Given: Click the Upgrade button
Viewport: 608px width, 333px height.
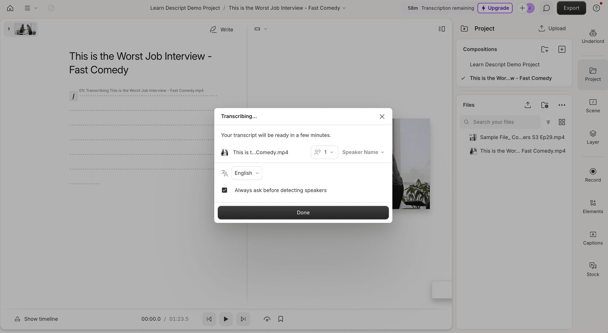Looking at the screenshot, I should click(495, 8).
